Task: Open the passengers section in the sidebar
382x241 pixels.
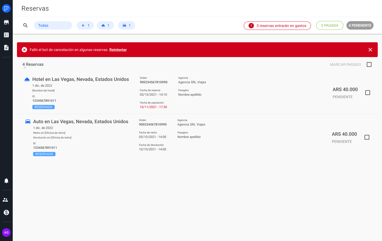Action: (6, 200)
